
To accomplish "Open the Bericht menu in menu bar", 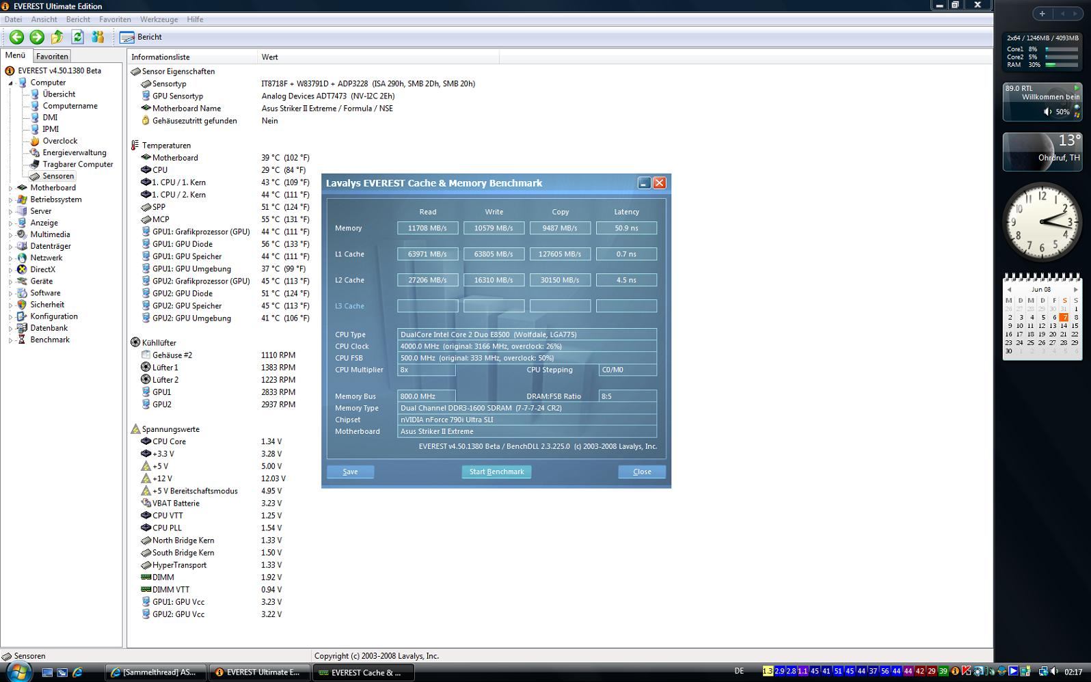I will point(78,19).
